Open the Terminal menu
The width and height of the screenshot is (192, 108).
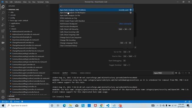[40, 2]
